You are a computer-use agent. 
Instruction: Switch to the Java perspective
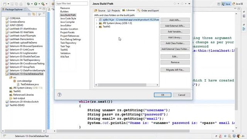click(x=226, y=4)
